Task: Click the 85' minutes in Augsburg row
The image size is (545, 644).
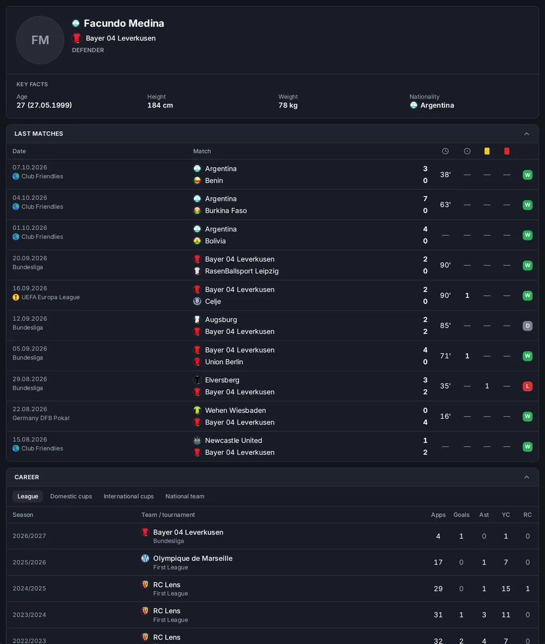Action: click(x=445, y=326)
